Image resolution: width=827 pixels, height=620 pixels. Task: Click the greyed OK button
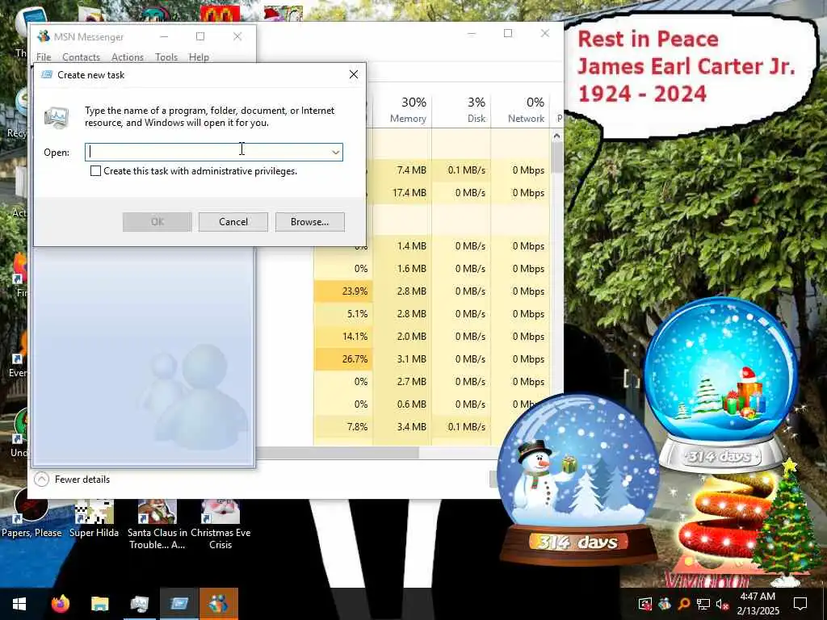157,222
